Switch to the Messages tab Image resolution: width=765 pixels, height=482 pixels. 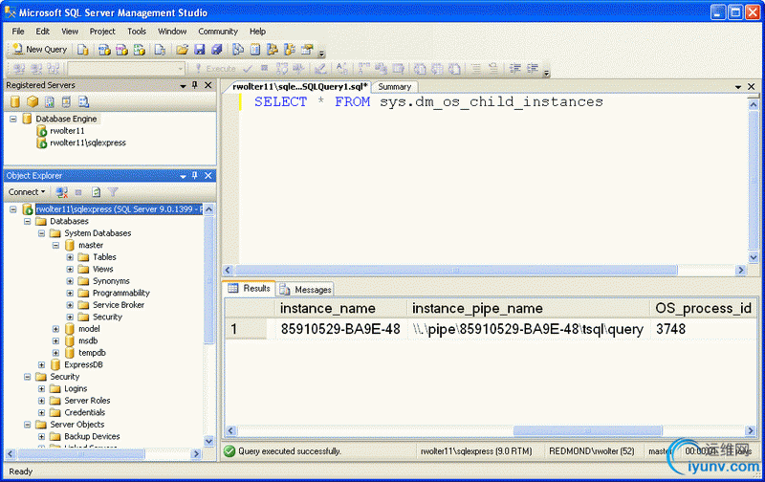point(305,290)
